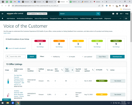The width and height of the screenshot is (132, 105).
Task: Click Chrome icon in taskbar
Action: click(x=18, y=103)
